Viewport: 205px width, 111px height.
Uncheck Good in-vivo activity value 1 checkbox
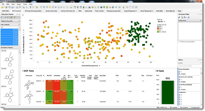click(x=179, y=79)
